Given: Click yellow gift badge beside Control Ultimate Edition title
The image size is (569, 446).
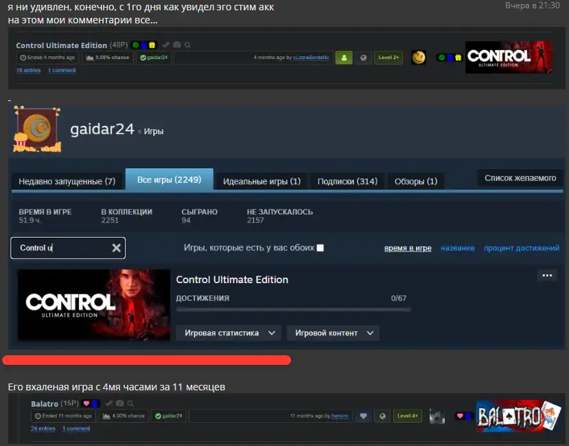Looking at the screenshot, I should (x=152, y=45).
